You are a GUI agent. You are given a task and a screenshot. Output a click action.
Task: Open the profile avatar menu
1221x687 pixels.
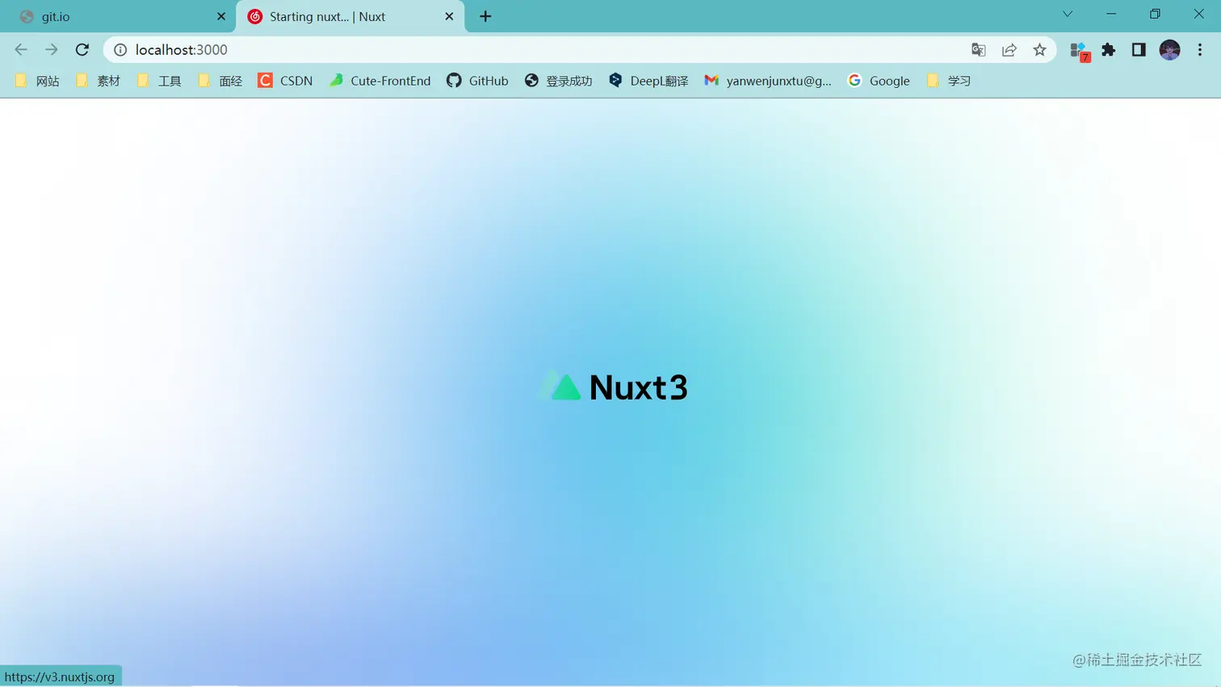tap(1169, 50)
